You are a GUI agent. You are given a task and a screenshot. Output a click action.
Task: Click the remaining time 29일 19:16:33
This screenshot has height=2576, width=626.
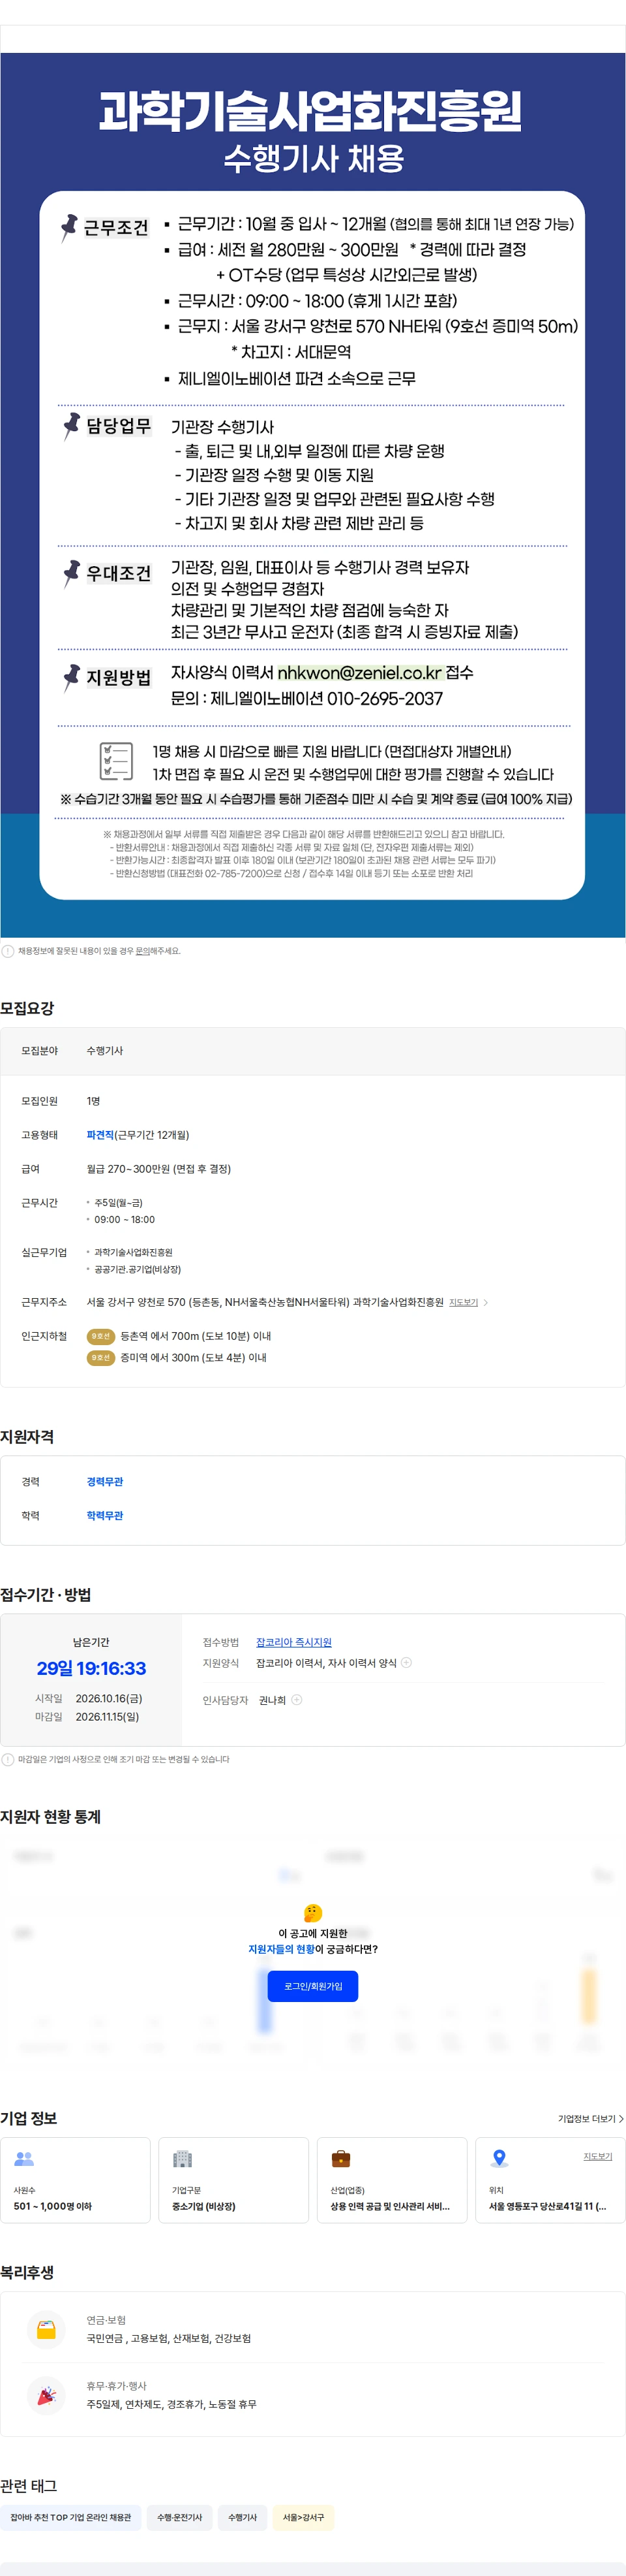point(91,1668)
